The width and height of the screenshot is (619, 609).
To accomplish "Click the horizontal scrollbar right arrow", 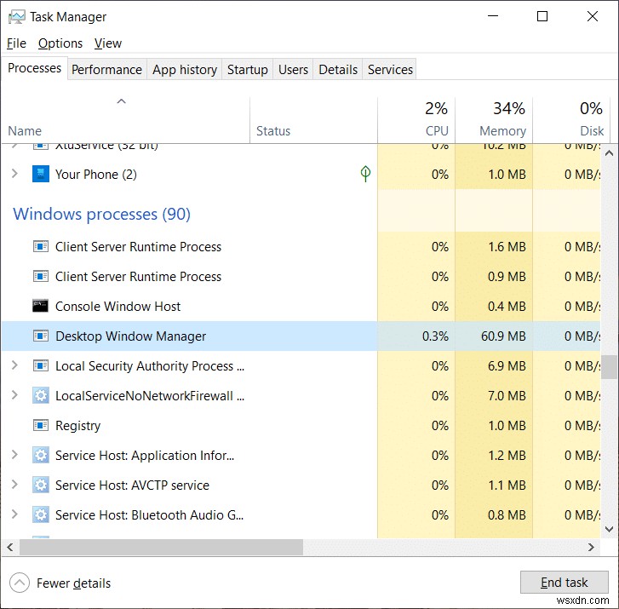I will 591,548.
